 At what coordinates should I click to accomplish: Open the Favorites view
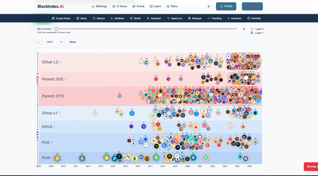click(234, 18)
